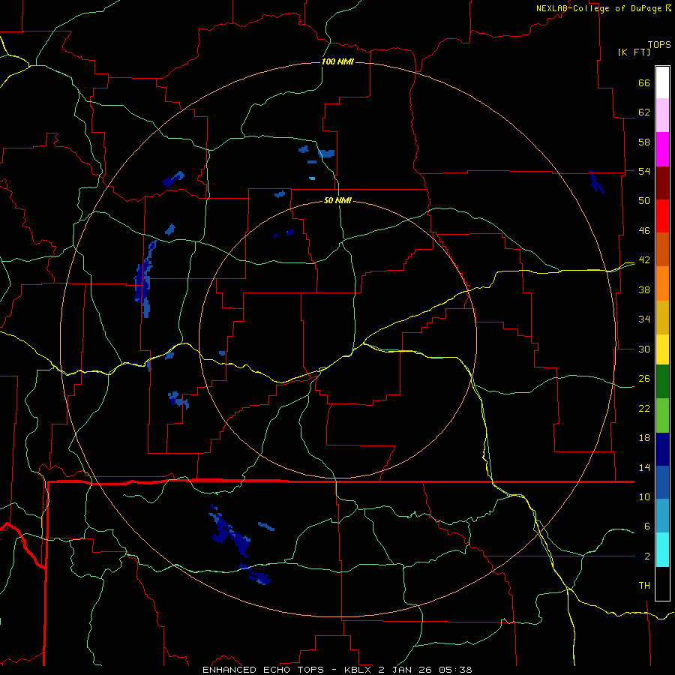Click the ENHANCED ECHO TOPS caption
The image size is (675, 675).
point(263,670)
